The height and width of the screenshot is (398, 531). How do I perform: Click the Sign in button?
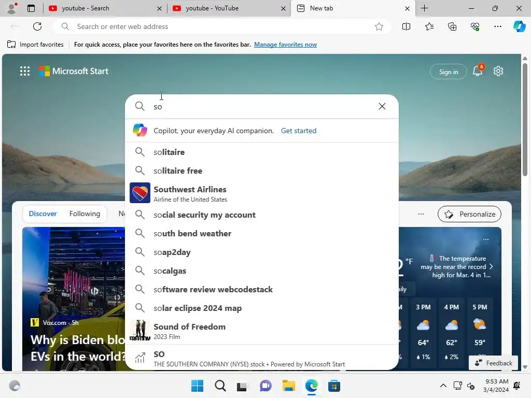[449, 72]
